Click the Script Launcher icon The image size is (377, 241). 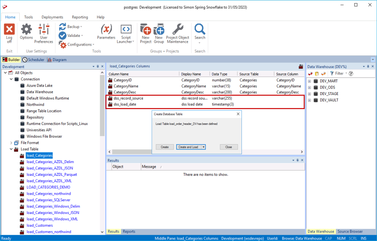(x=126, y=29)
